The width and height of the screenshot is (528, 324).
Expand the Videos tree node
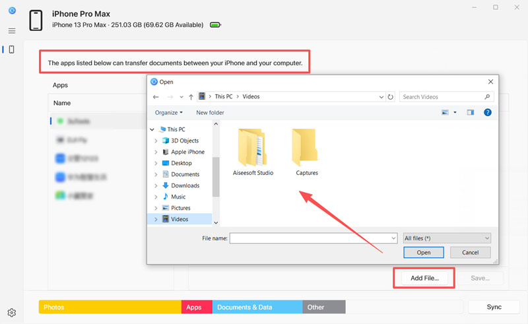point(156,219)
